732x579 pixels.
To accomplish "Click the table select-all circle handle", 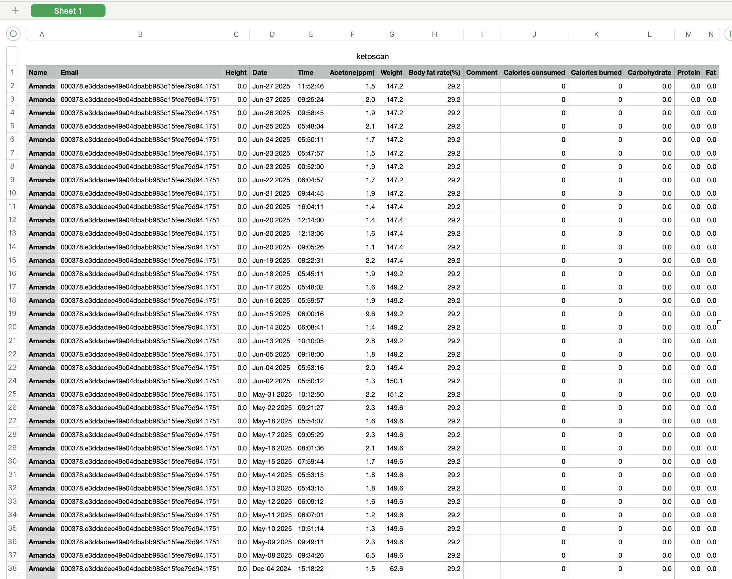I will (13, 34).
